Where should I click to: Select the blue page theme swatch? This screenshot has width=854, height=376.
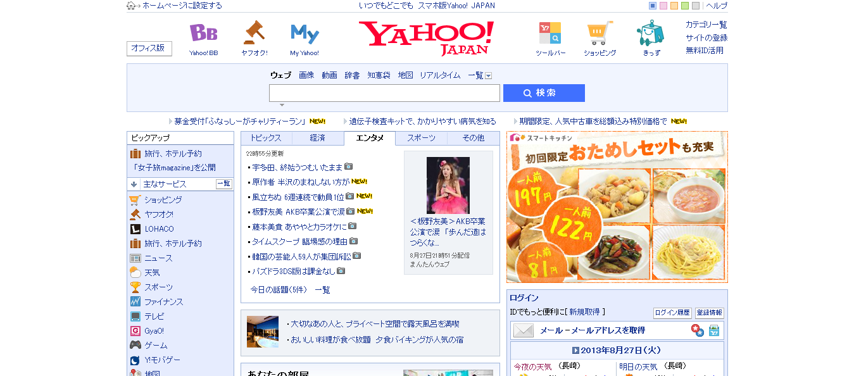click(x=653, y=6)
